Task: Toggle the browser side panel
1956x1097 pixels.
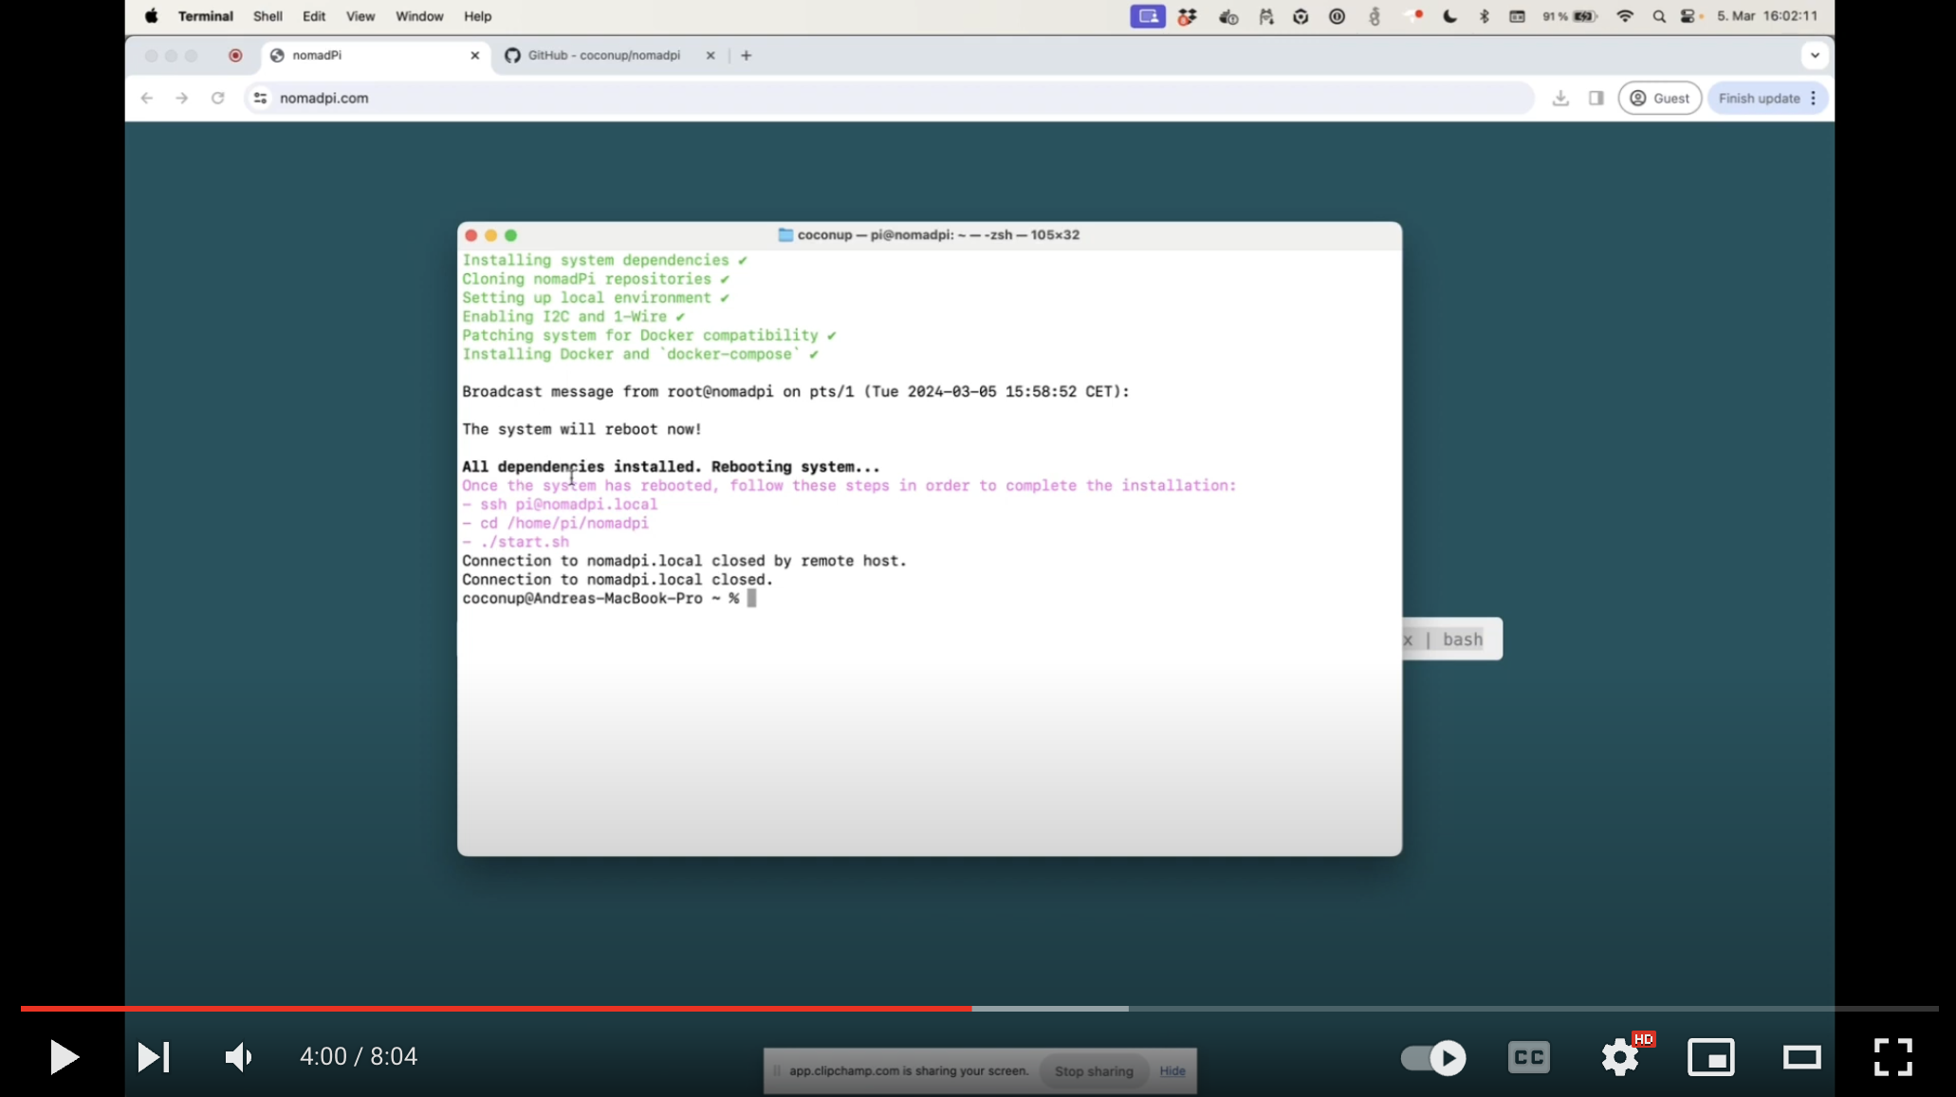Action: tap(1596, 98)
